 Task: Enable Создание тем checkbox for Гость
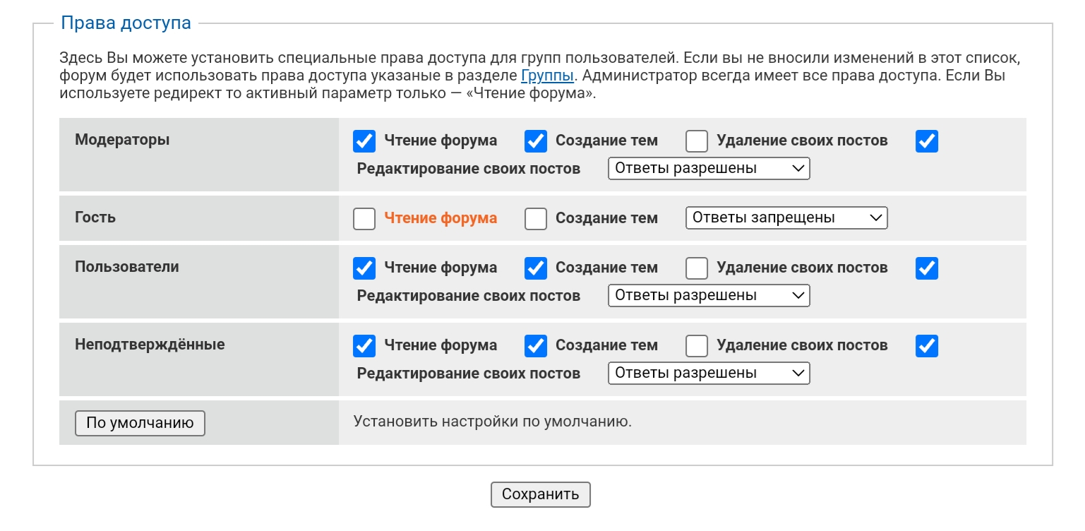coord(536,219)
